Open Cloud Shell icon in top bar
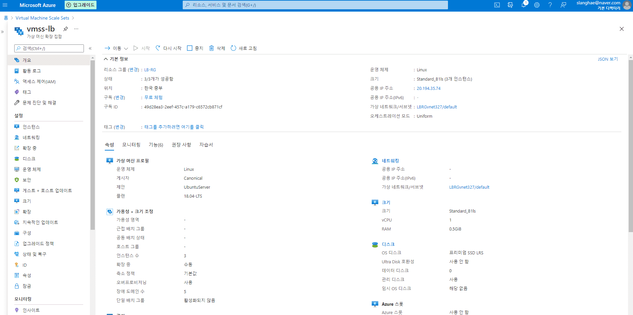 (x=497, y=5)
